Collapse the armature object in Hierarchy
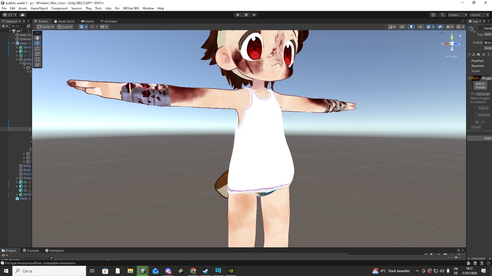492x276 pixels. (x=17, y=59)
